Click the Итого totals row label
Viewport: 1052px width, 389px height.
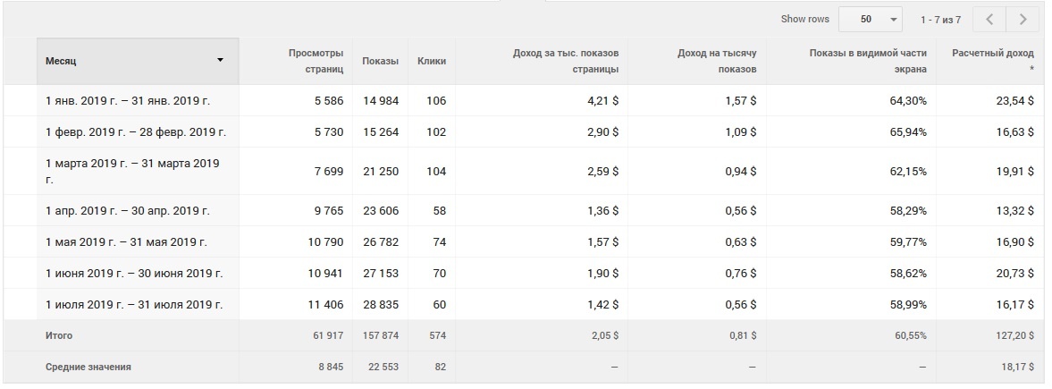[59, 336]
